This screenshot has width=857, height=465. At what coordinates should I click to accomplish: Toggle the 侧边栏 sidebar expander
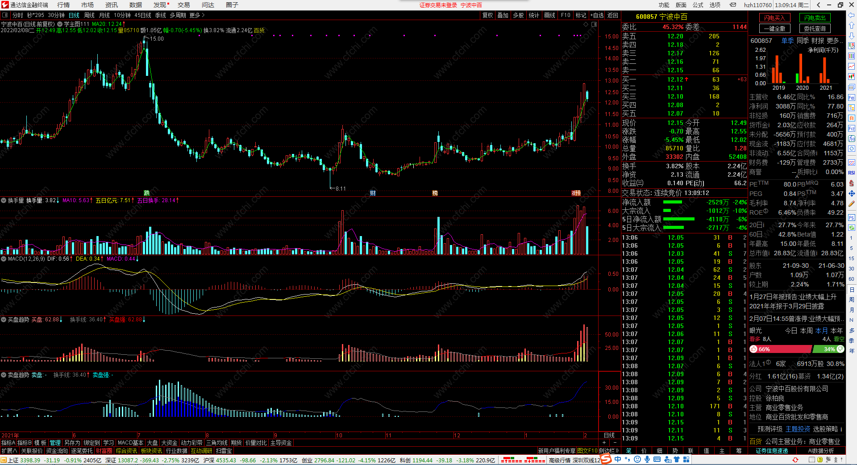609,451
